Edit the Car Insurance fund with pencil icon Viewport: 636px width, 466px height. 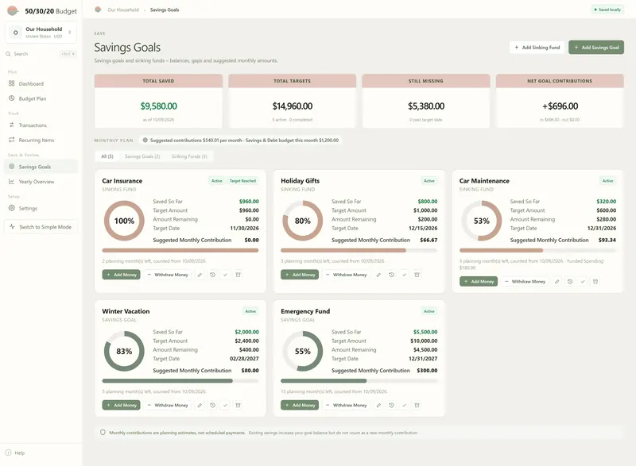200,275
